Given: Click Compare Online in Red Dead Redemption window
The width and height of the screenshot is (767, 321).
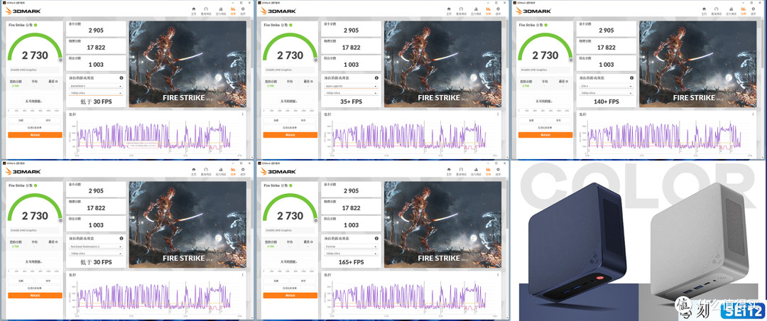Looking at the screenshot, I should (x=35, y=288).
